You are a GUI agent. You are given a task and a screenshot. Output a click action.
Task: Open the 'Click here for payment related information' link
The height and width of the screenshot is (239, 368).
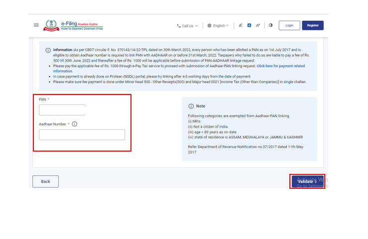280,66
